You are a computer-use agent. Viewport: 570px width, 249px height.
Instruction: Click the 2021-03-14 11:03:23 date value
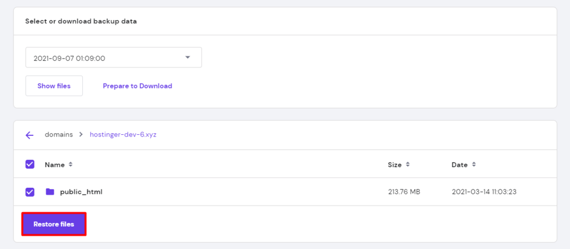pyautogui.click(x=483, y=192)
